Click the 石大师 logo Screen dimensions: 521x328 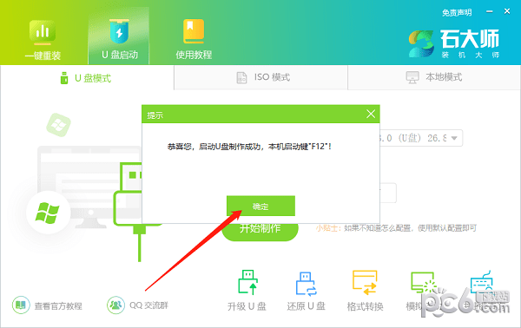[454, 43]
